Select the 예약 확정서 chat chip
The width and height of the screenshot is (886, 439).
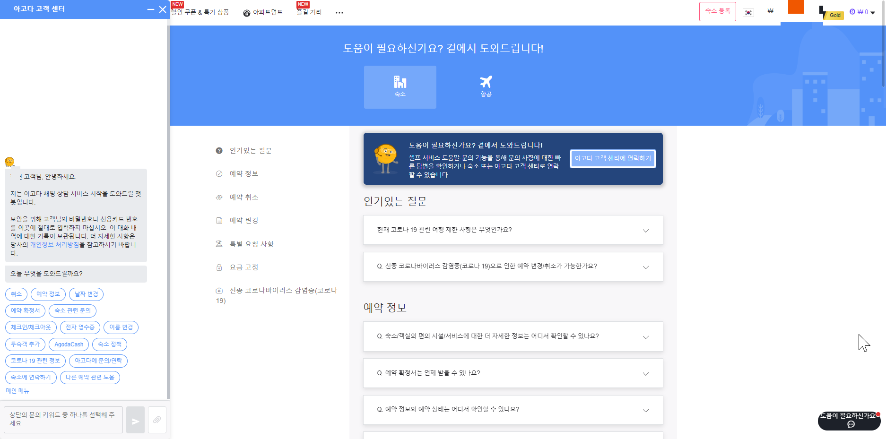(26, 311)
